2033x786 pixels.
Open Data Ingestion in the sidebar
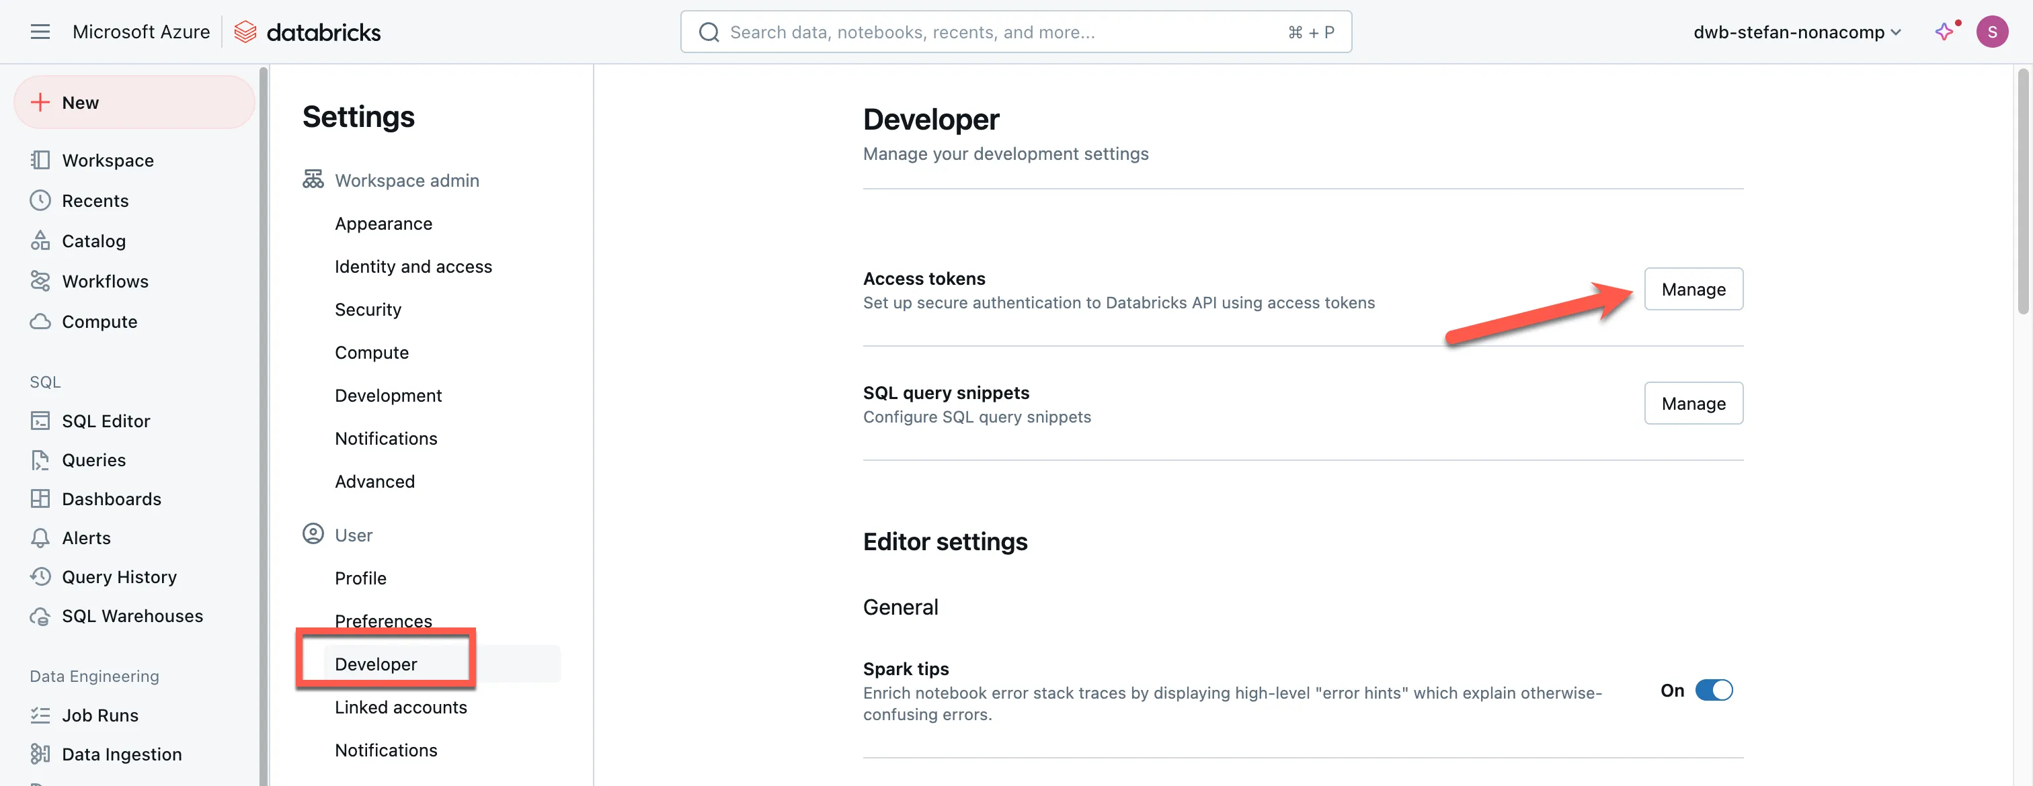click(121, 754)
